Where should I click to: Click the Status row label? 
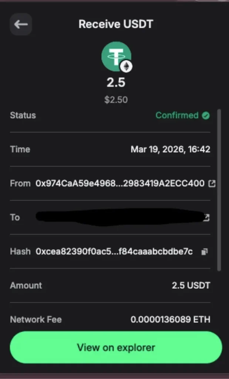[23, 115]
